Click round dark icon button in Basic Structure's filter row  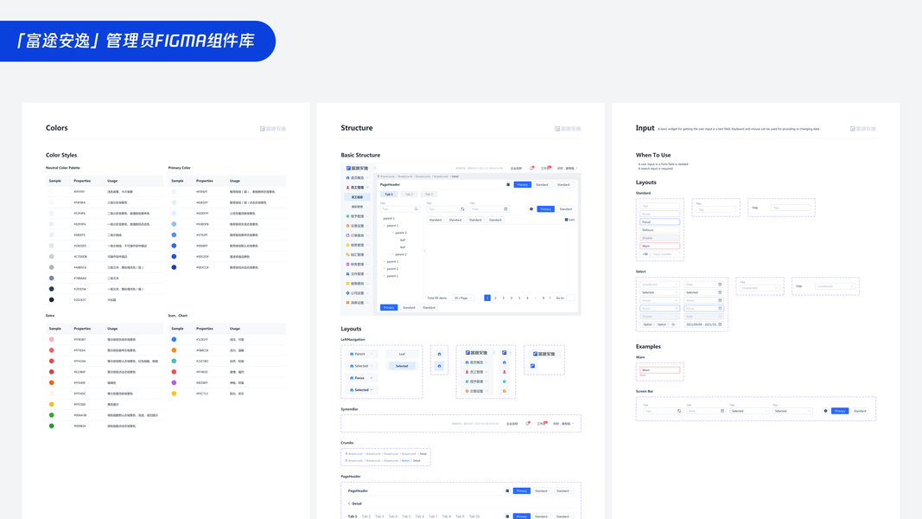(531, 208)
